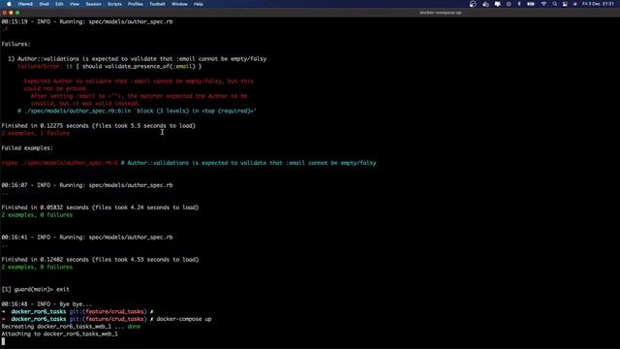620x349 pixels.
Task: Click the Wi-Fi status icon
Action: click(543, 4)
